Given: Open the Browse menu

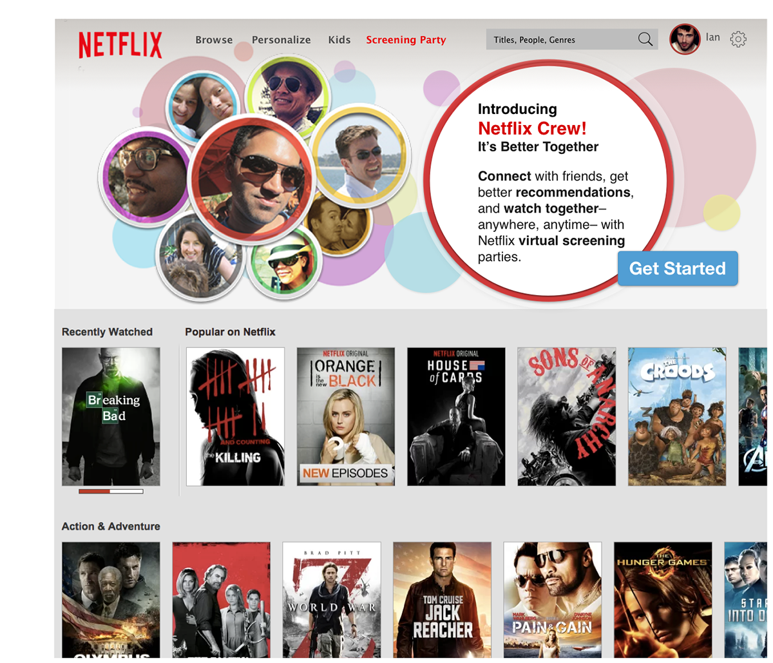Looking at the screenshot, I should tap(214, 40).
